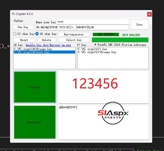
Task: Close the FL Crypter window
Action: (x=149, y=14)
